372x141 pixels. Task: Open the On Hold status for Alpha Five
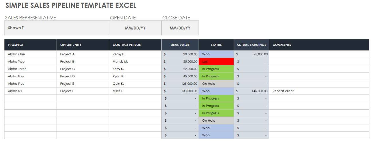pos(216,84)
